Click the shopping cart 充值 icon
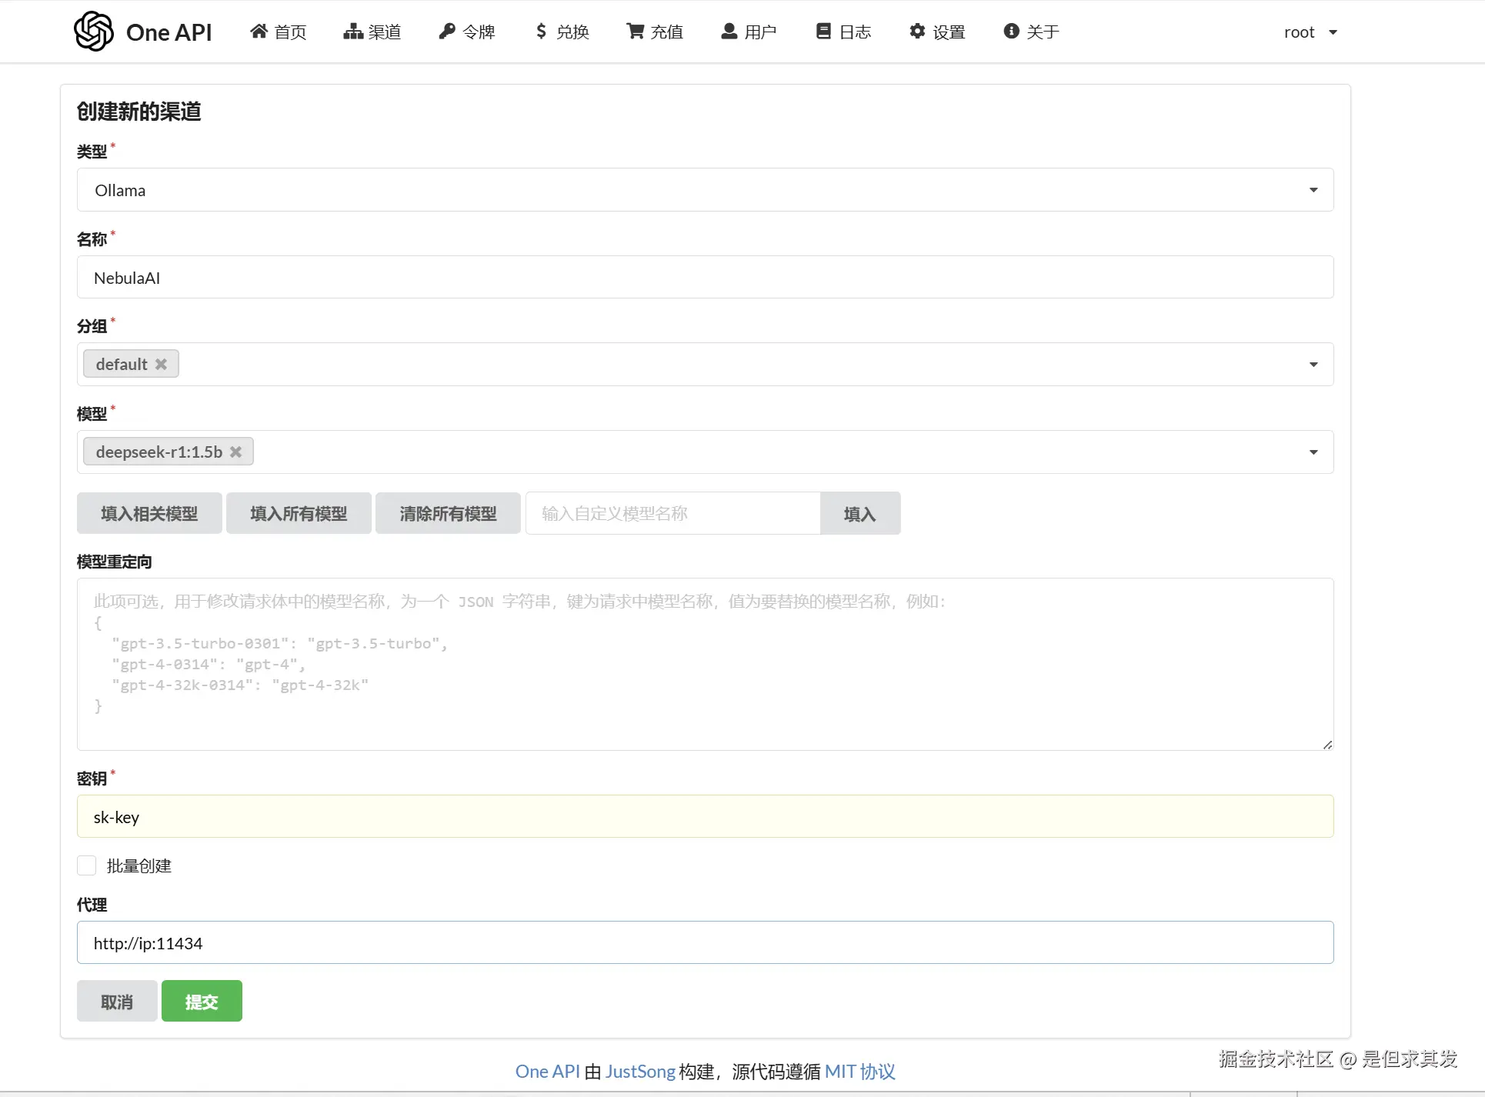Image resolution: width=1485 pixels, height=1097 pixels. pos(635,31)
